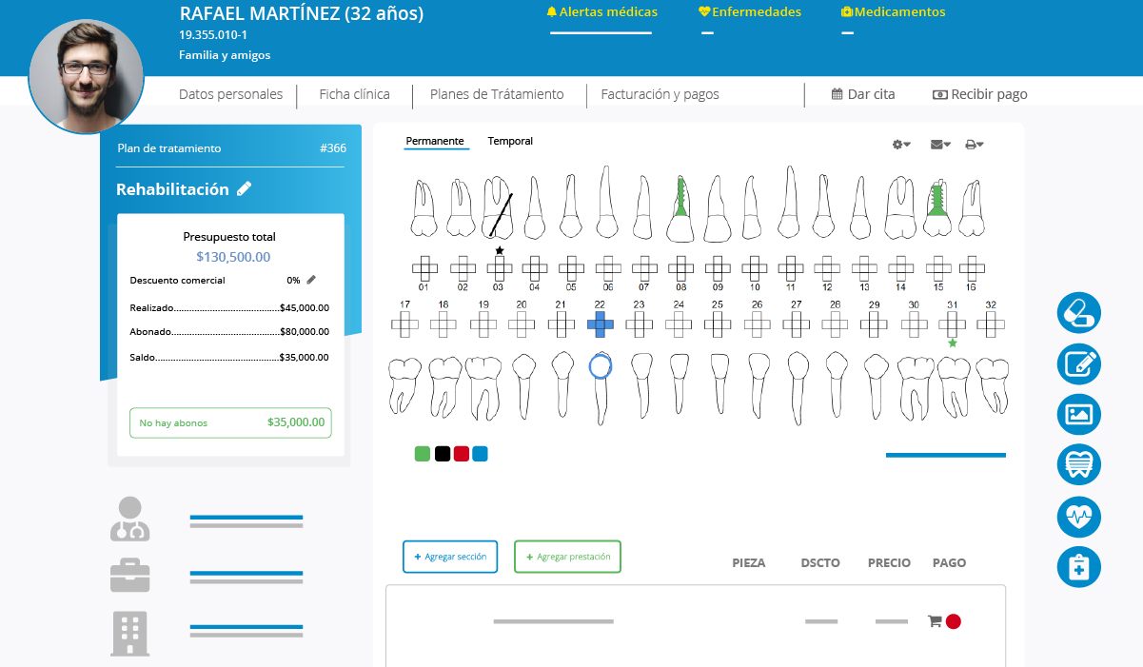Select the tooth odontogram icon in right sidebar

tap(1078, 464)
